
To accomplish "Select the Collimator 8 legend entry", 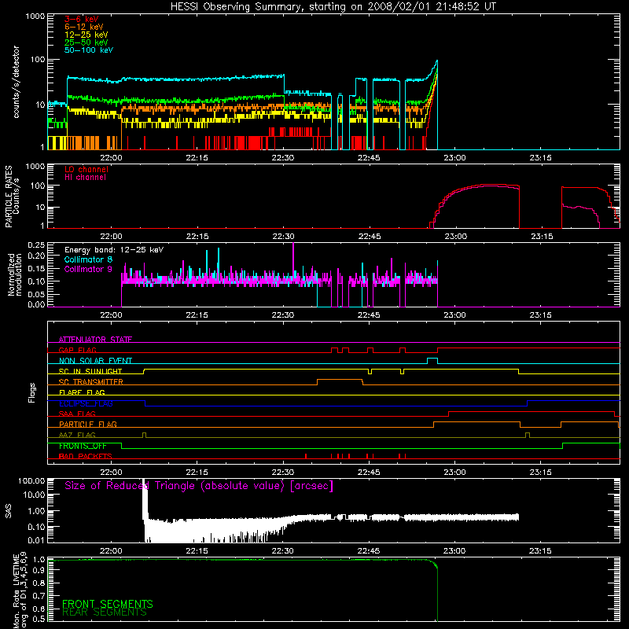I will (x=88, y=259).
